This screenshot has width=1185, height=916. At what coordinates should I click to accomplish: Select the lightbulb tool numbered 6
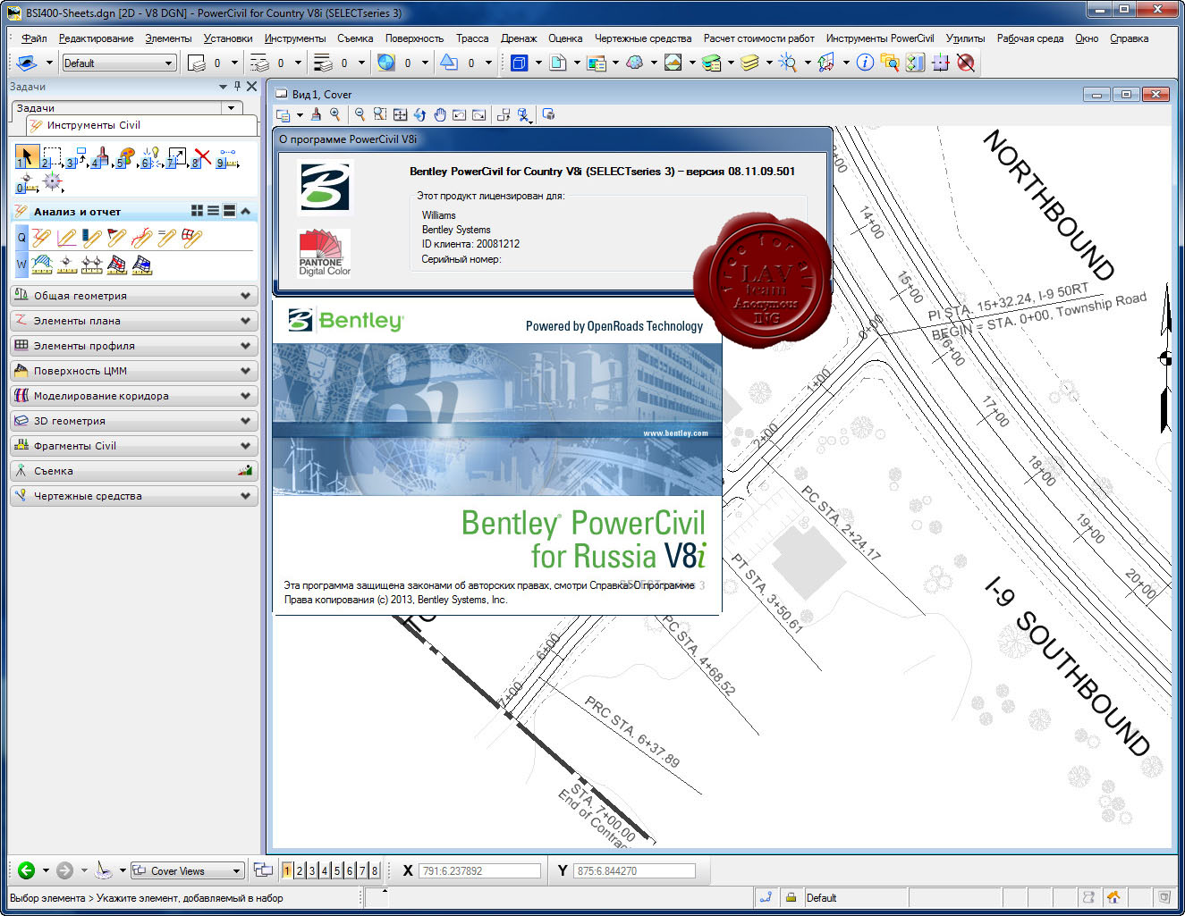151,157
